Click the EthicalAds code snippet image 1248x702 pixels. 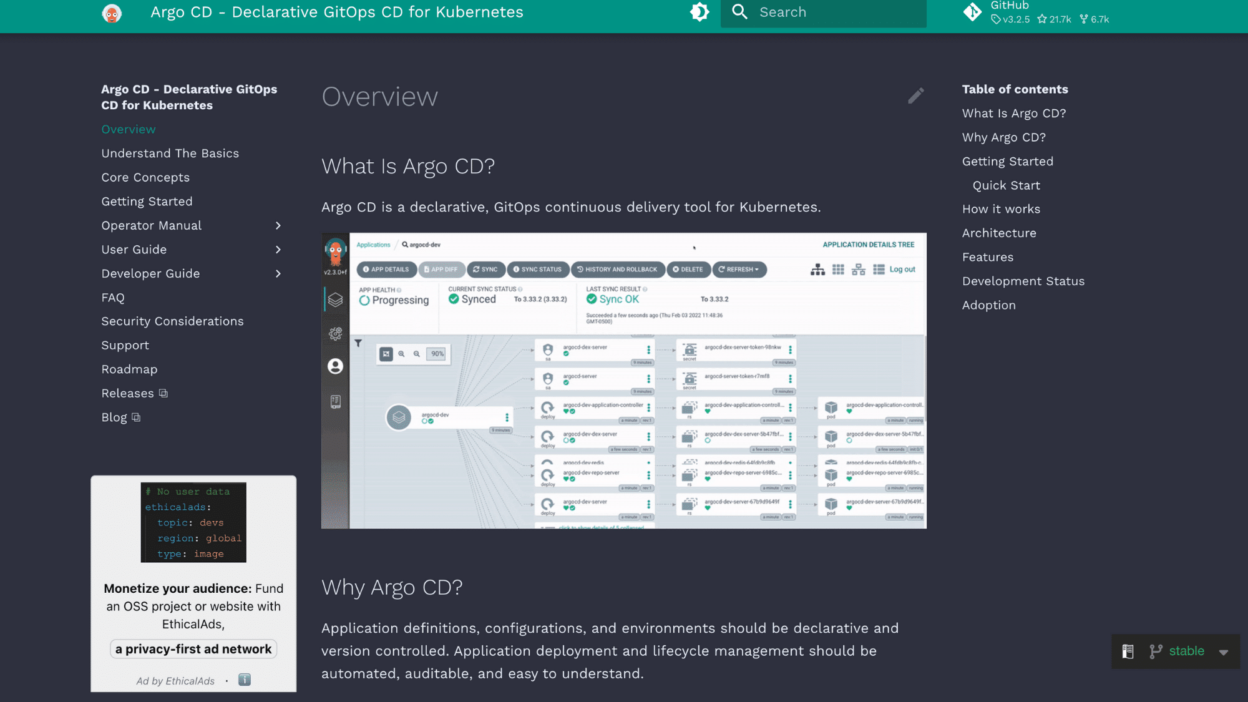(193, 522)
